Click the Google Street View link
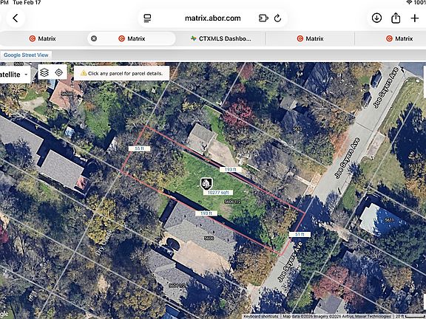Screen dimensions: 426x319 tap(26, 55)
